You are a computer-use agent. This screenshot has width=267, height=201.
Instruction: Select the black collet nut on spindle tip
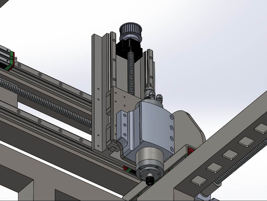(x=149, y=179)
